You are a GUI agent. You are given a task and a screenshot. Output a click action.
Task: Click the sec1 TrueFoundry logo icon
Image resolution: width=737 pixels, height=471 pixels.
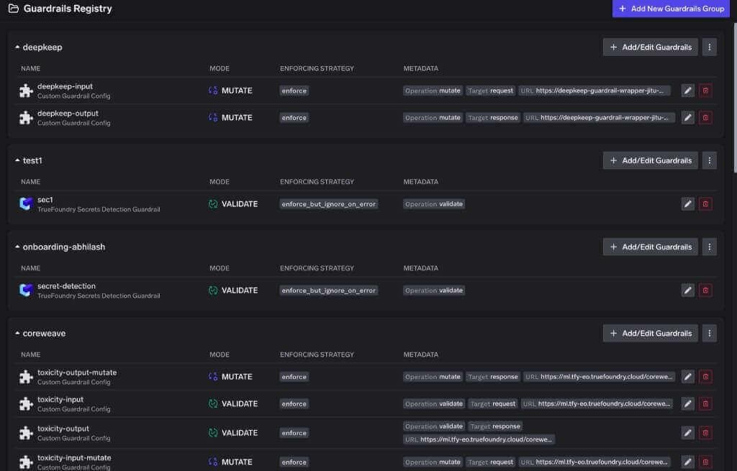(x=26, y=204)
